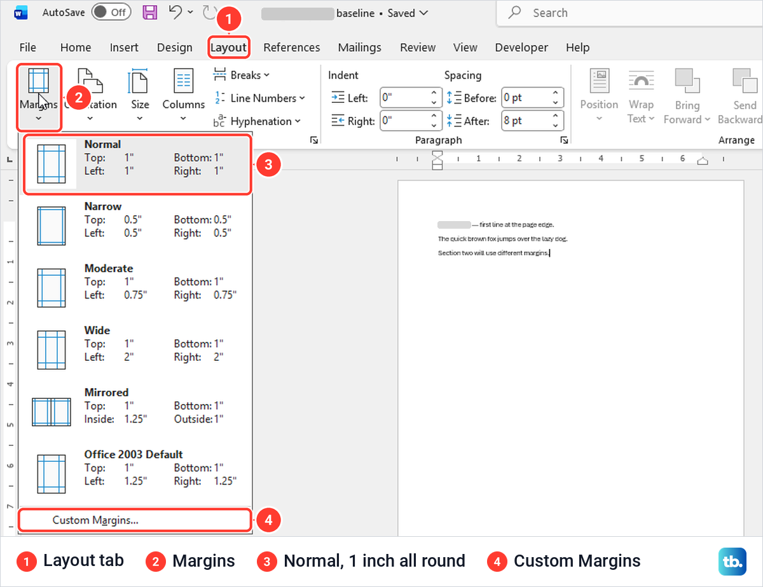
Task: Go to the References tab
Action: [292, 47]
